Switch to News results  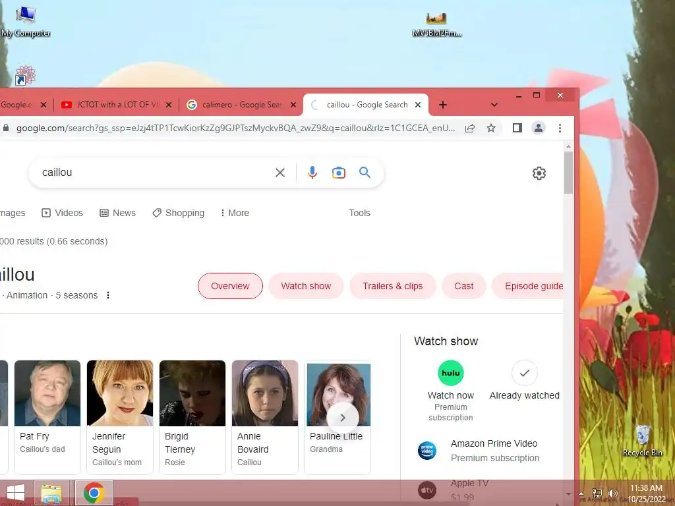[x=117, y=213]
